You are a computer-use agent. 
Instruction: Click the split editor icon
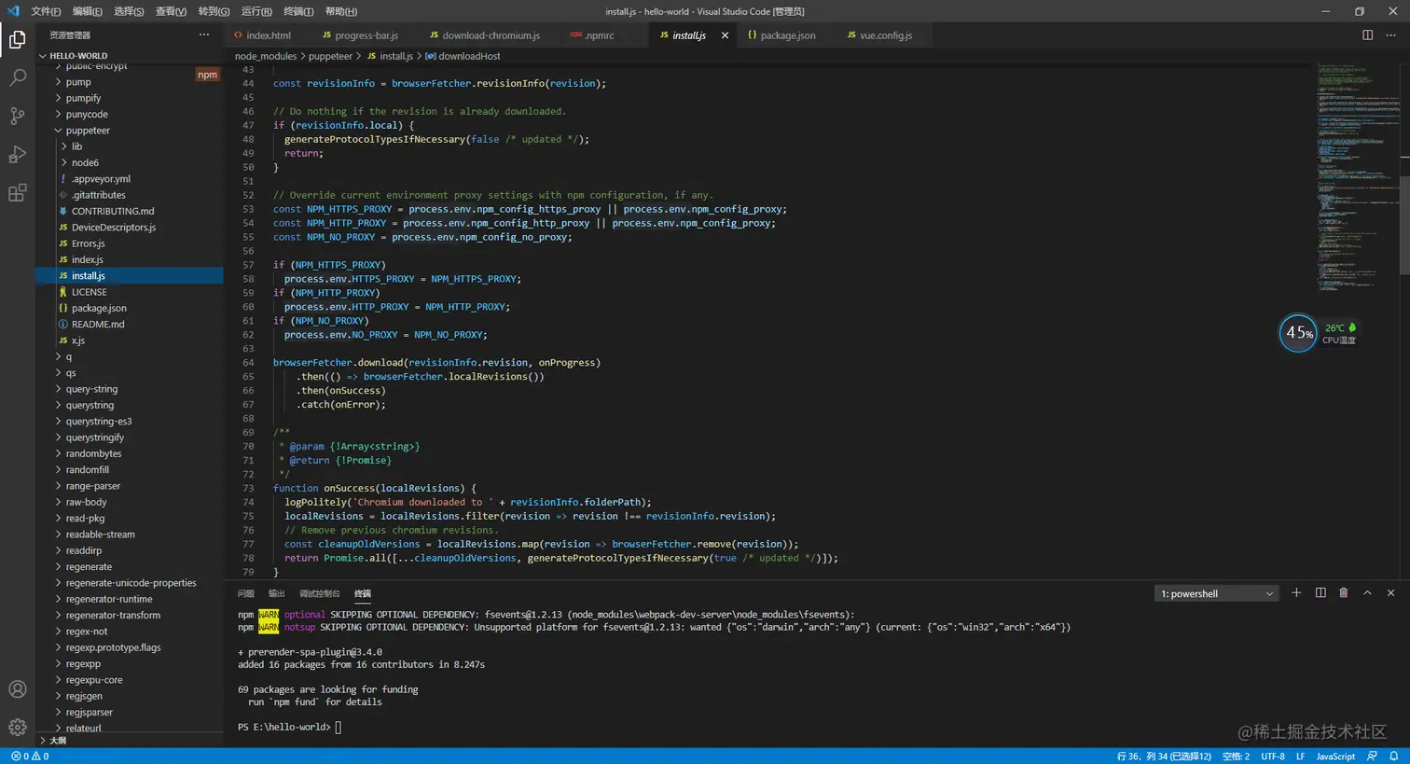[1367, 35]
